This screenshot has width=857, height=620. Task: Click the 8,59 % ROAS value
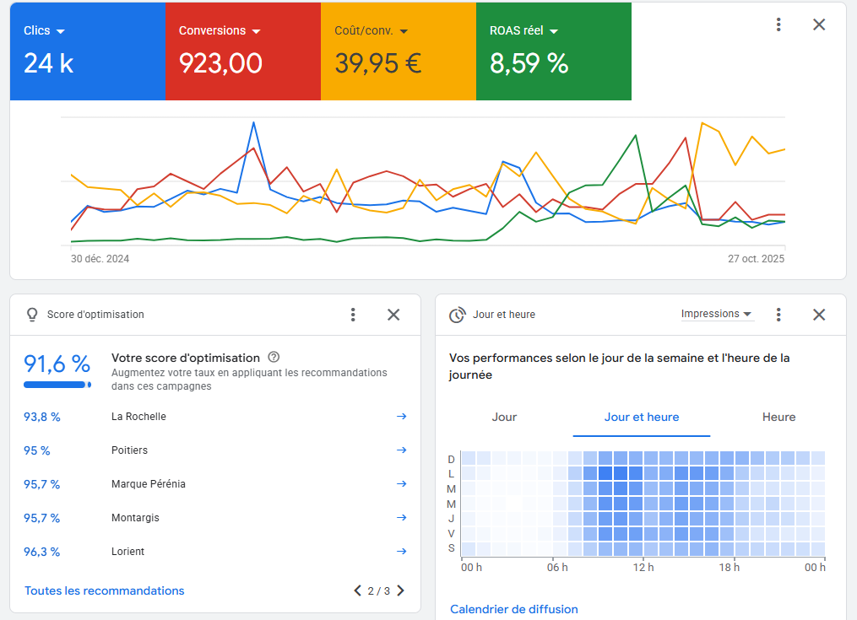click(x=529, y=63)
